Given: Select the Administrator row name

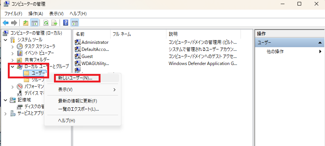Looking at the screenshot, I should point(95,42).
